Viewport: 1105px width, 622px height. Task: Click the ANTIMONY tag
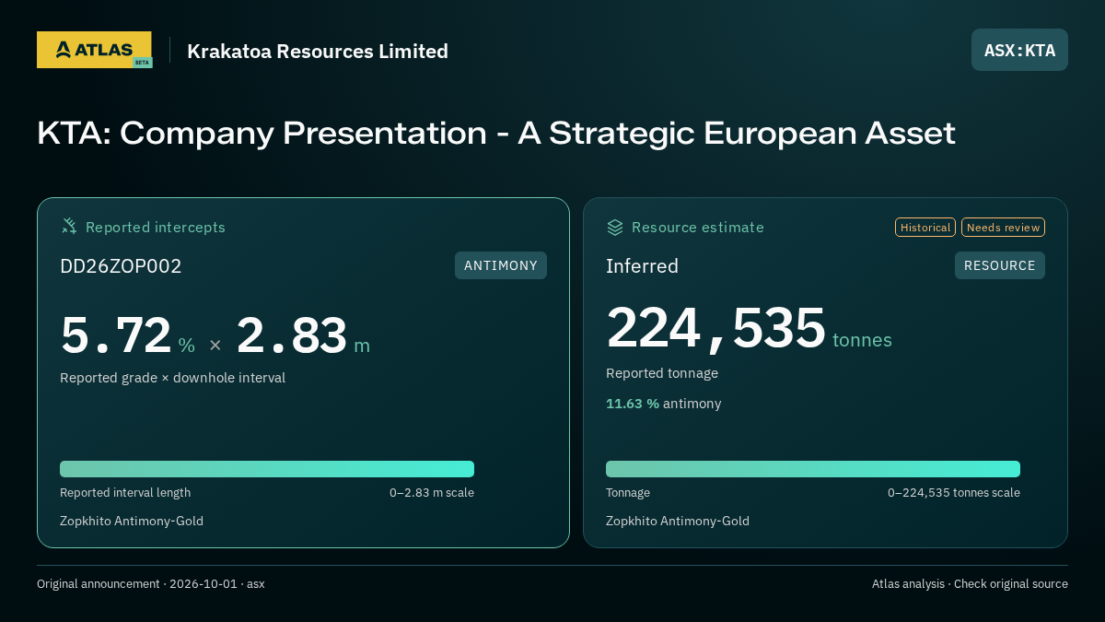(x=501, y=265)
